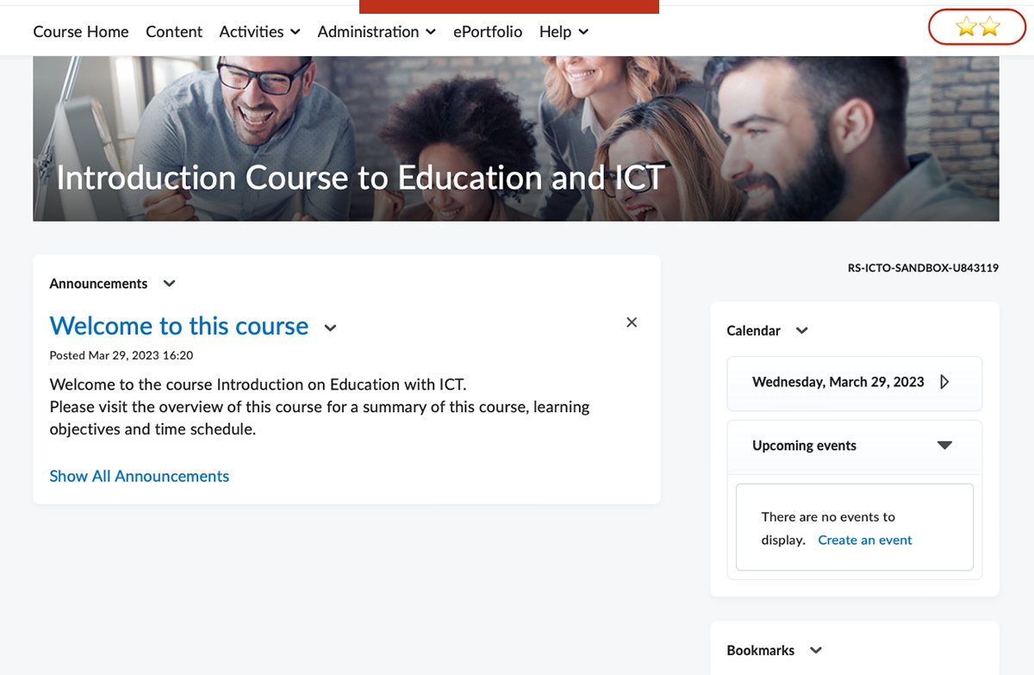Click the Upcoming events heading
The width and height of the screenshot is (1034, 675).
click(x=804, y=446)
